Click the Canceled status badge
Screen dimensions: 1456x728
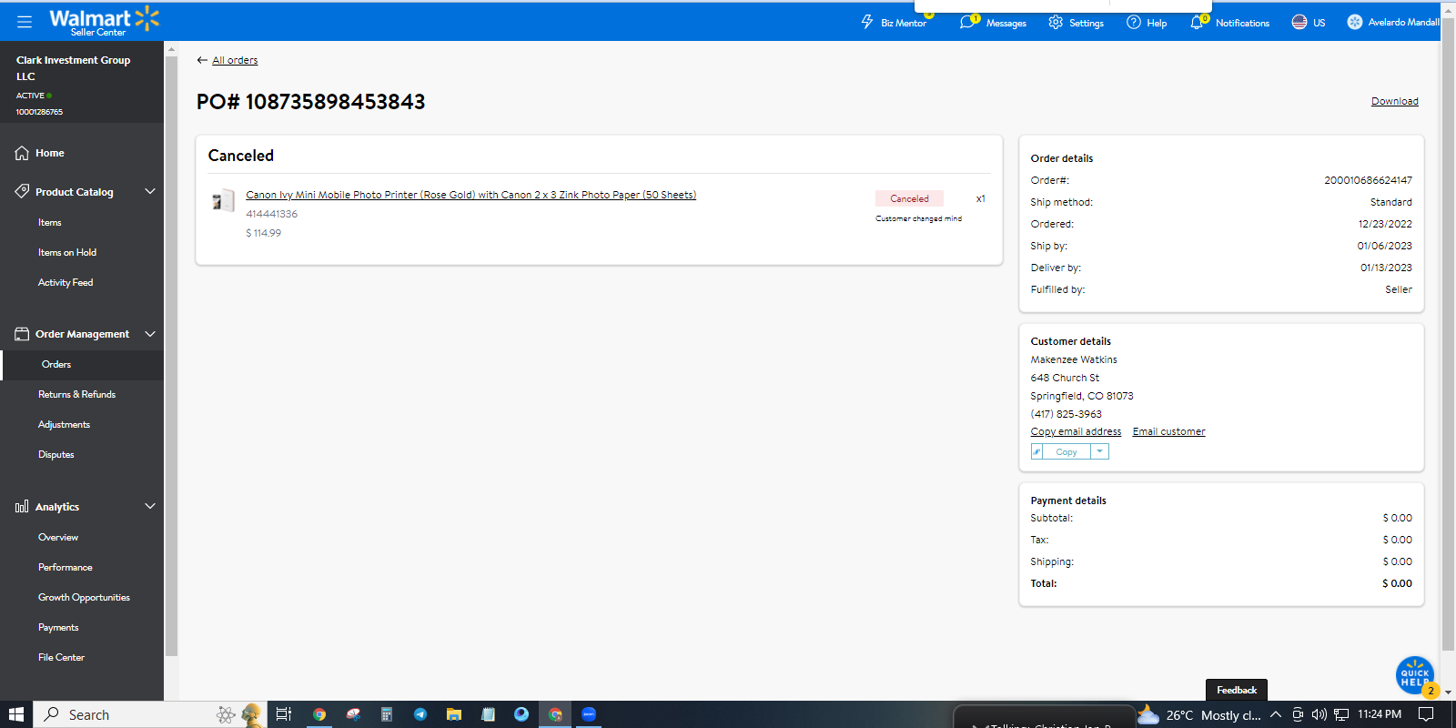coord(909,198)
